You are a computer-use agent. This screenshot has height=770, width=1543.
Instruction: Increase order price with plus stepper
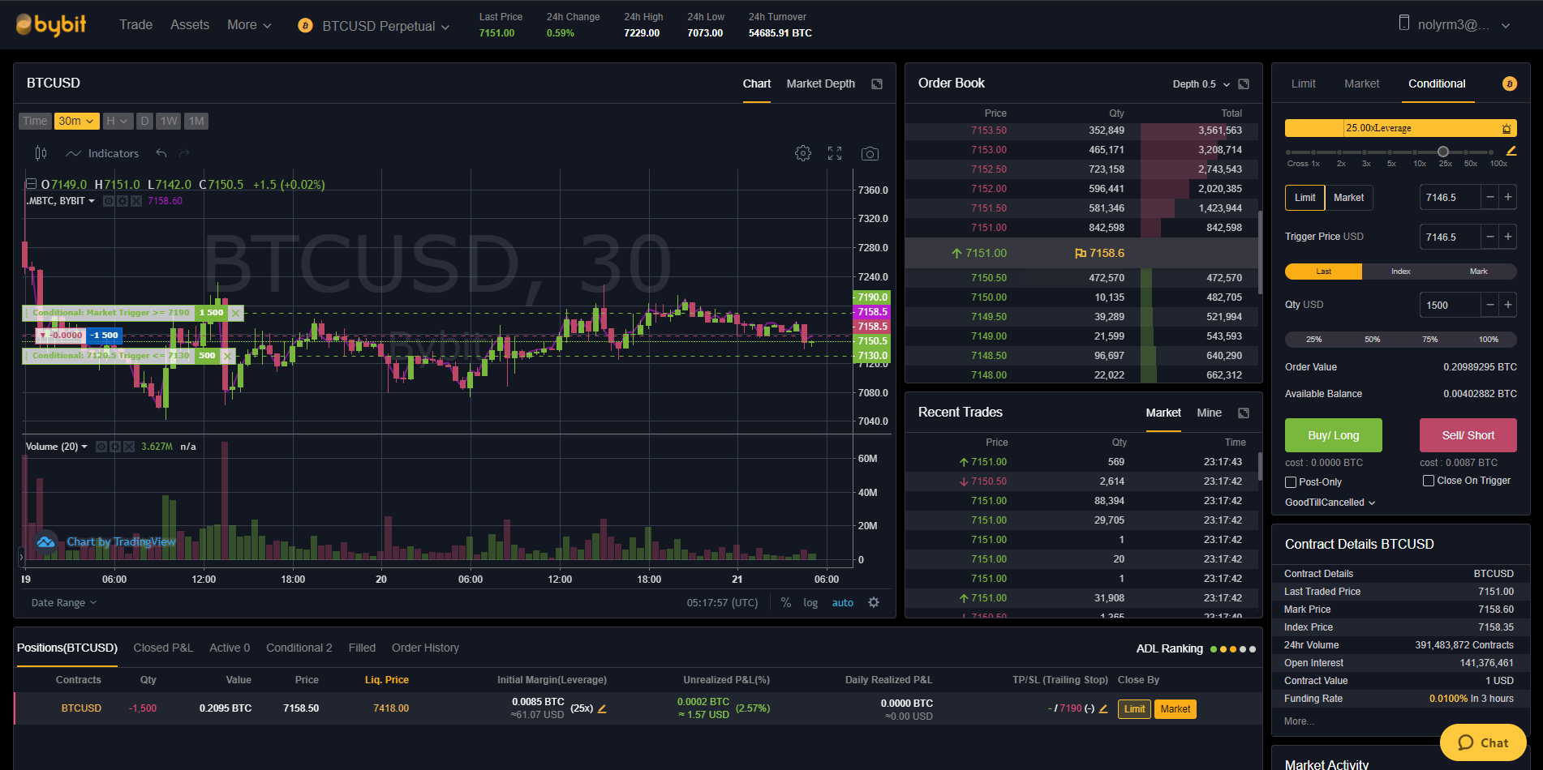[1508, 197]
